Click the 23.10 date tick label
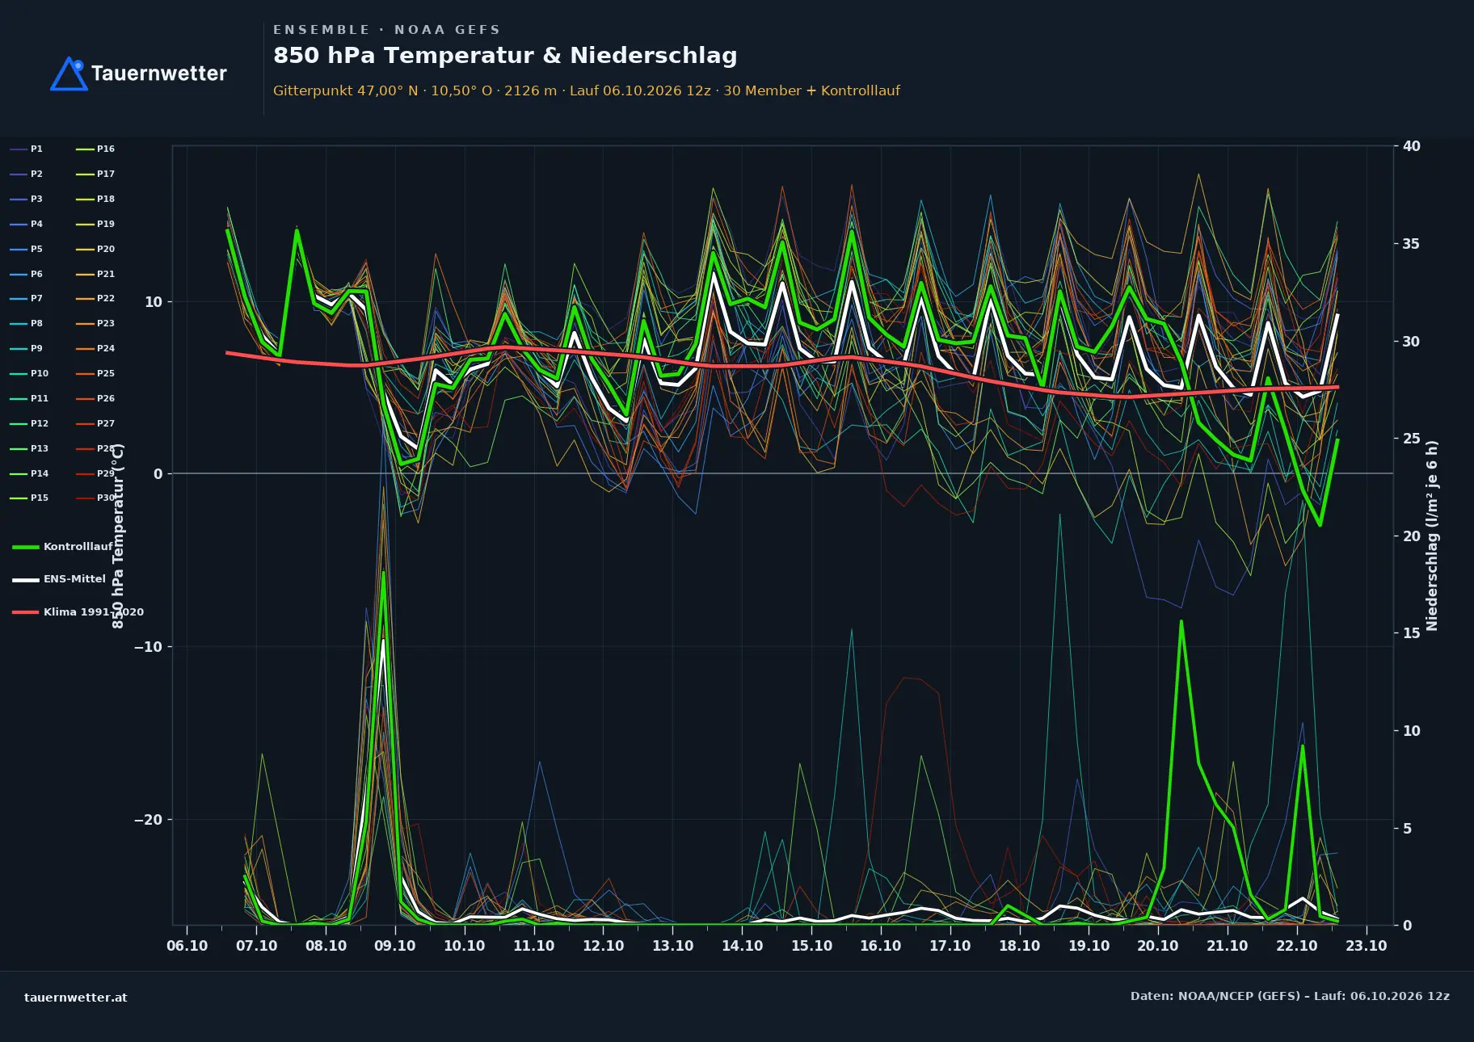The height and width of the screenshot is (1042, 1474). pos(1367,946)
